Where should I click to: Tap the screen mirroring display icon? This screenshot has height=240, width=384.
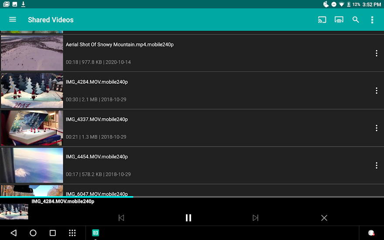[x=339, y=20]
